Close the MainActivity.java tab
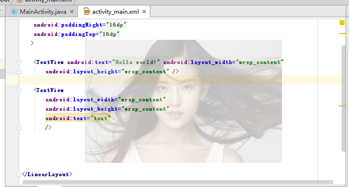This screenshot has height=187, width=349. click(71, 11)
